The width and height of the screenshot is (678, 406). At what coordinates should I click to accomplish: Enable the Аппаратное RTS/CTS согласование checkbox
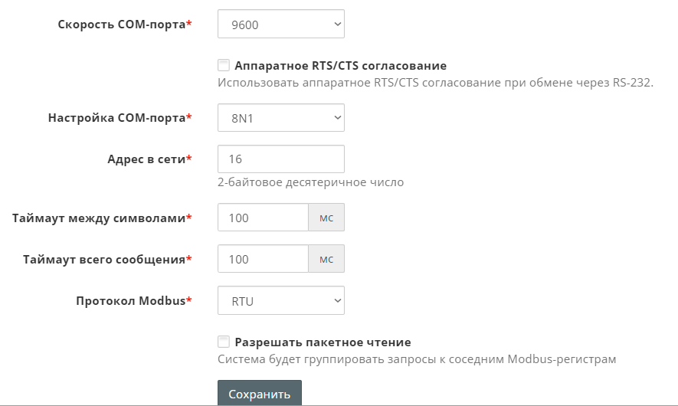tap(224, 65)
